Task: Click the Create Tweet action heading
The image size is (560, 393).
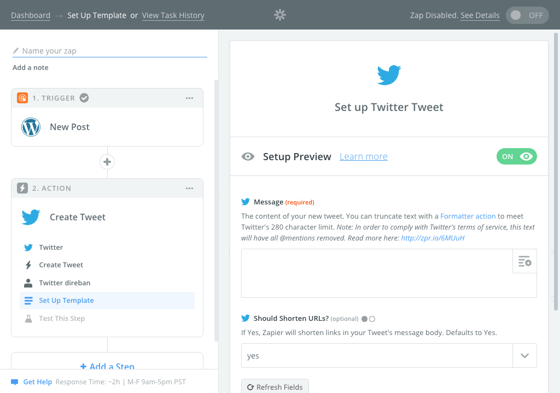Action: point(78,217)
